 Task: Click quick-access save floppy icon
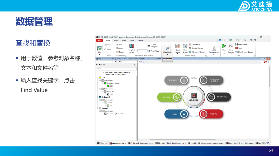[x=238, y=40]
